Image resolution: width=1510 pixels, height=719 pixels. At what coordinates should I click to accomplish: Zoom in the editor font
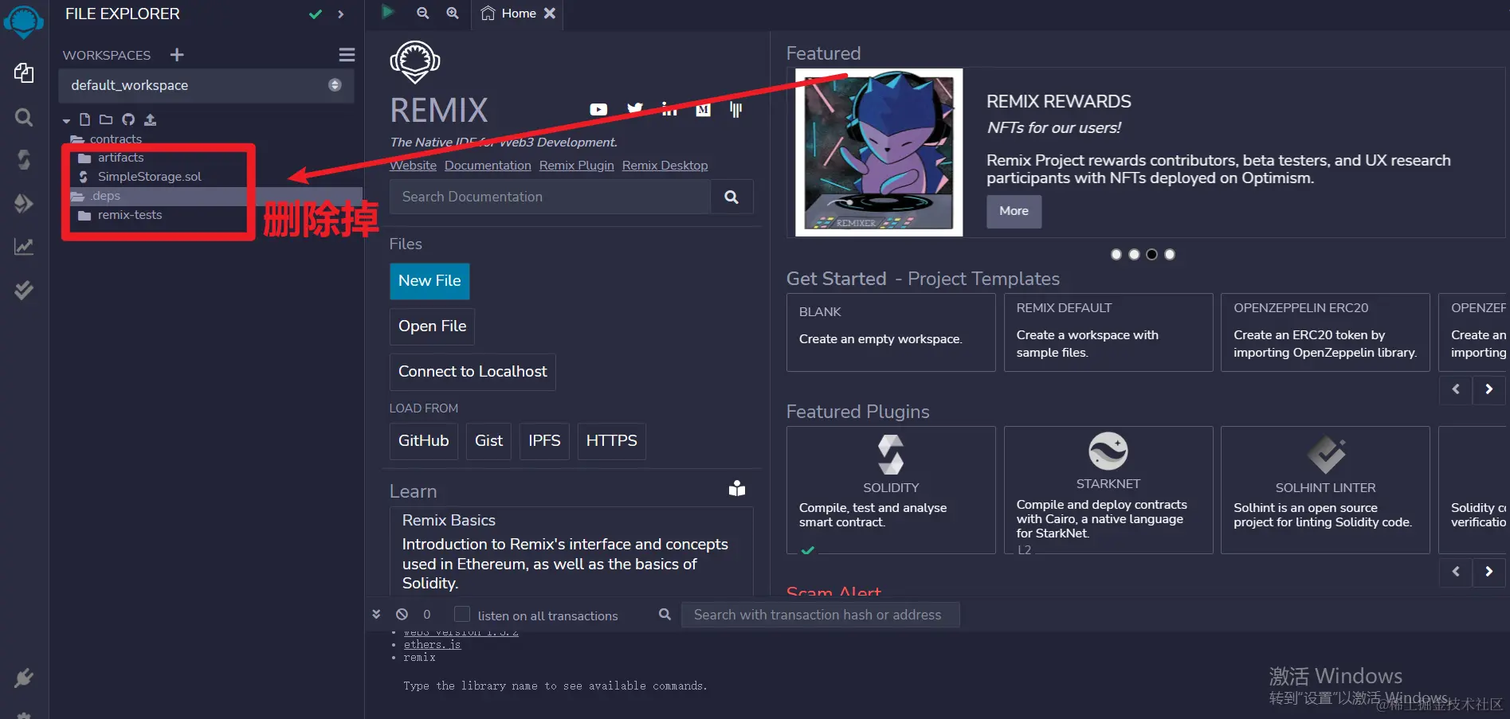click(x=452, y=13)
